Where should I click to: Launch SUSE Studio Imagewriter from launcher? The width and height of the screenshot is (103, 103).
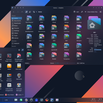click(9, 87)
